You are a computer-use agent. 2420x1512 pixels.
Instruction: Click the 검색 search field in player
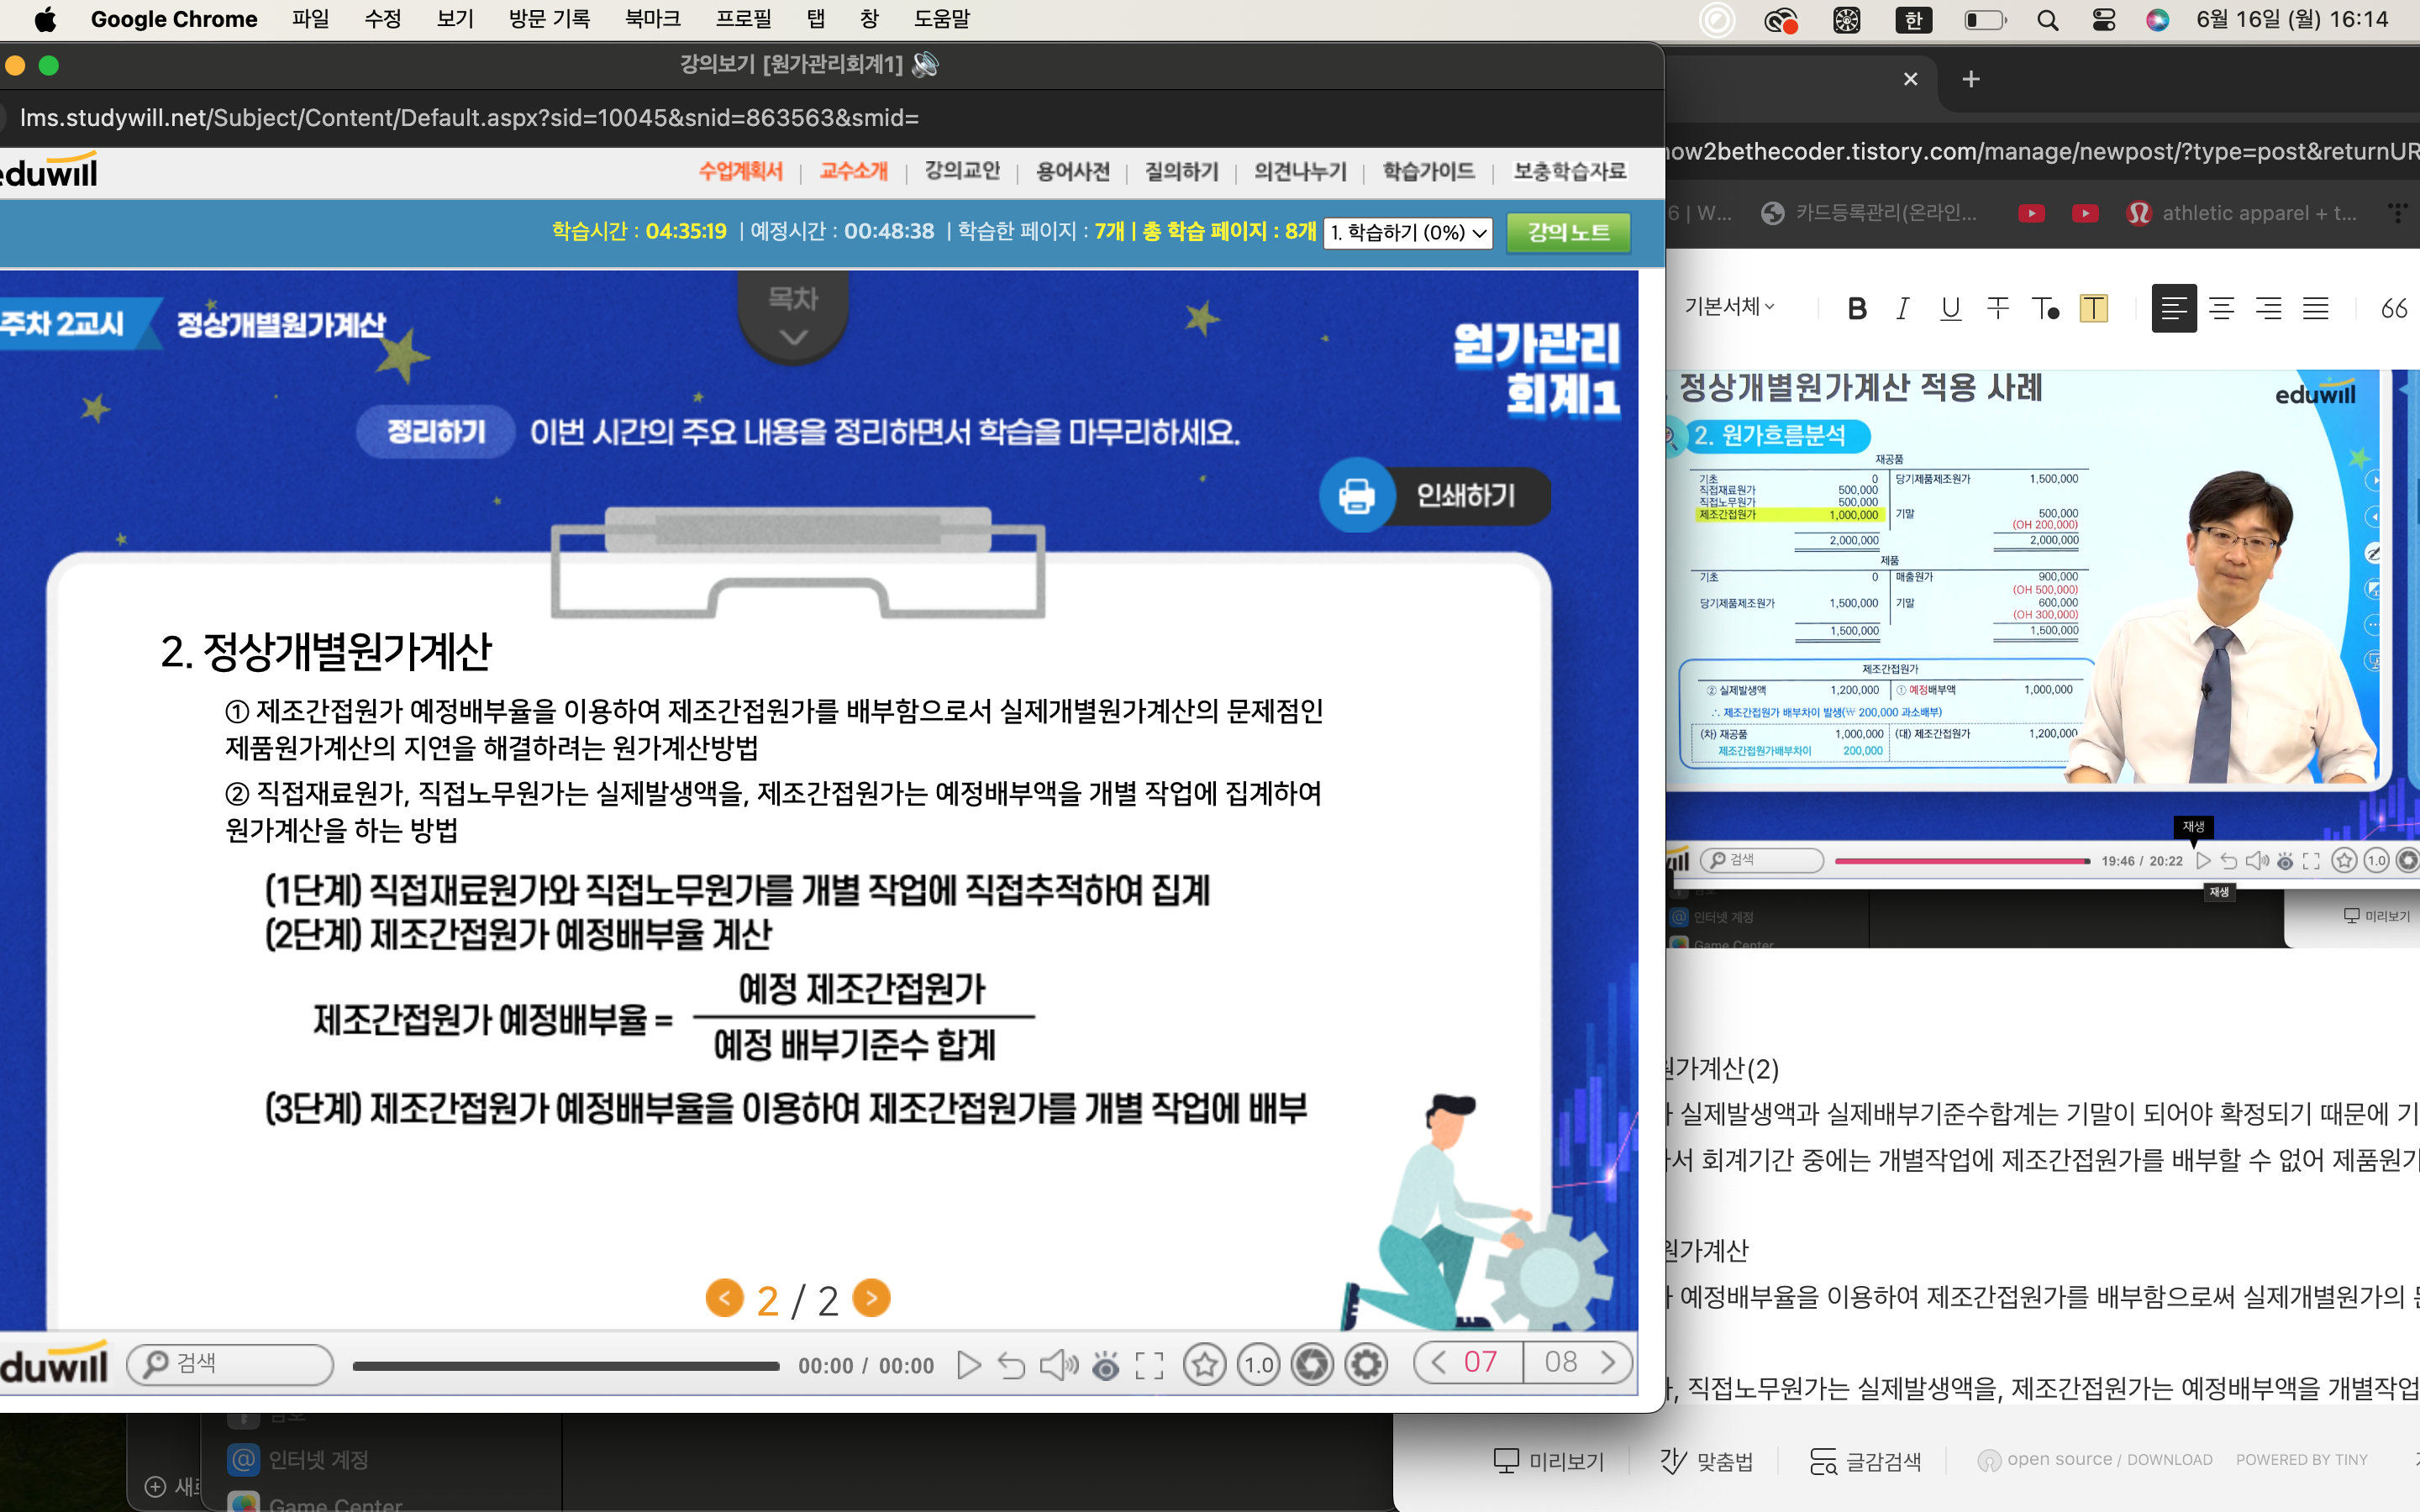230,1364
